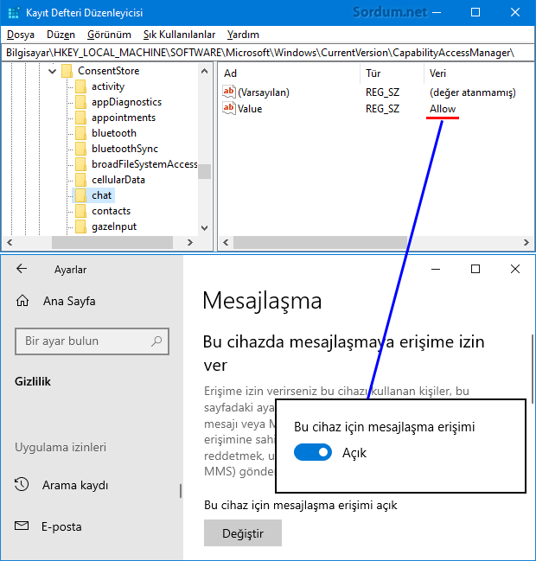Select the broadFileSystemAccess folder icon
This screenshot has height=561, width=536.
pyautogui.click(x=80, y=164)
